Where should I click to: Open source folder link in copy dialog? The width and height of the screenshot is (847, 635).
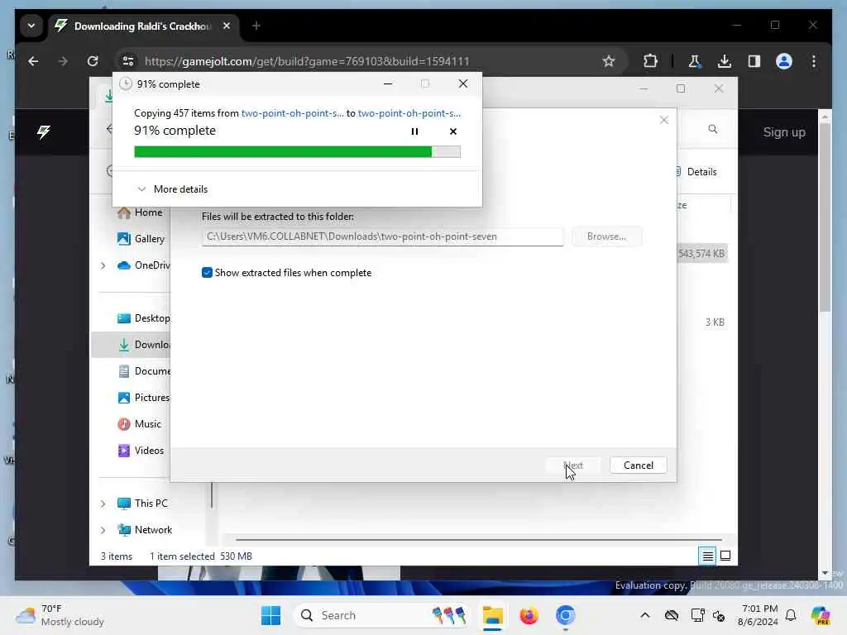coord(292,113)
